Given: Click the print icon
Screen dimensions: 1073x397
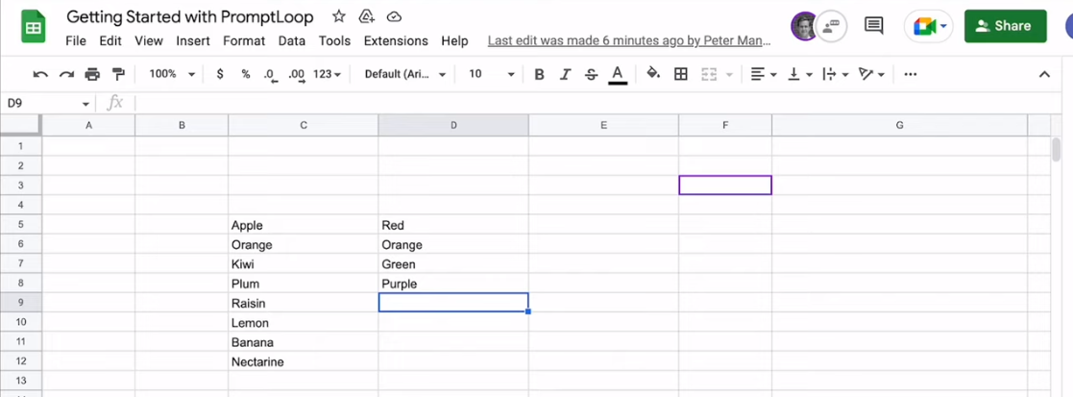Looking at the screenshot, I should (x=92, y=74).
